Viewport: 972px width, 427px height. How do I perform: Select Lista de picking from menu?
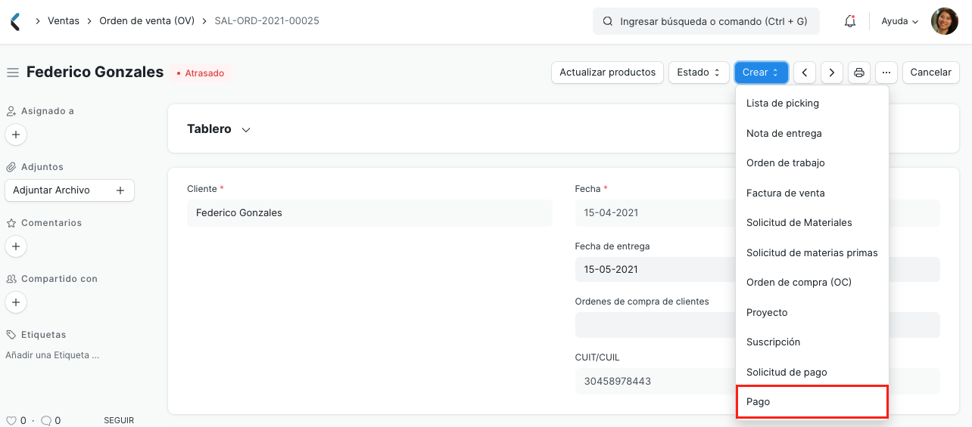click(812, 104)
